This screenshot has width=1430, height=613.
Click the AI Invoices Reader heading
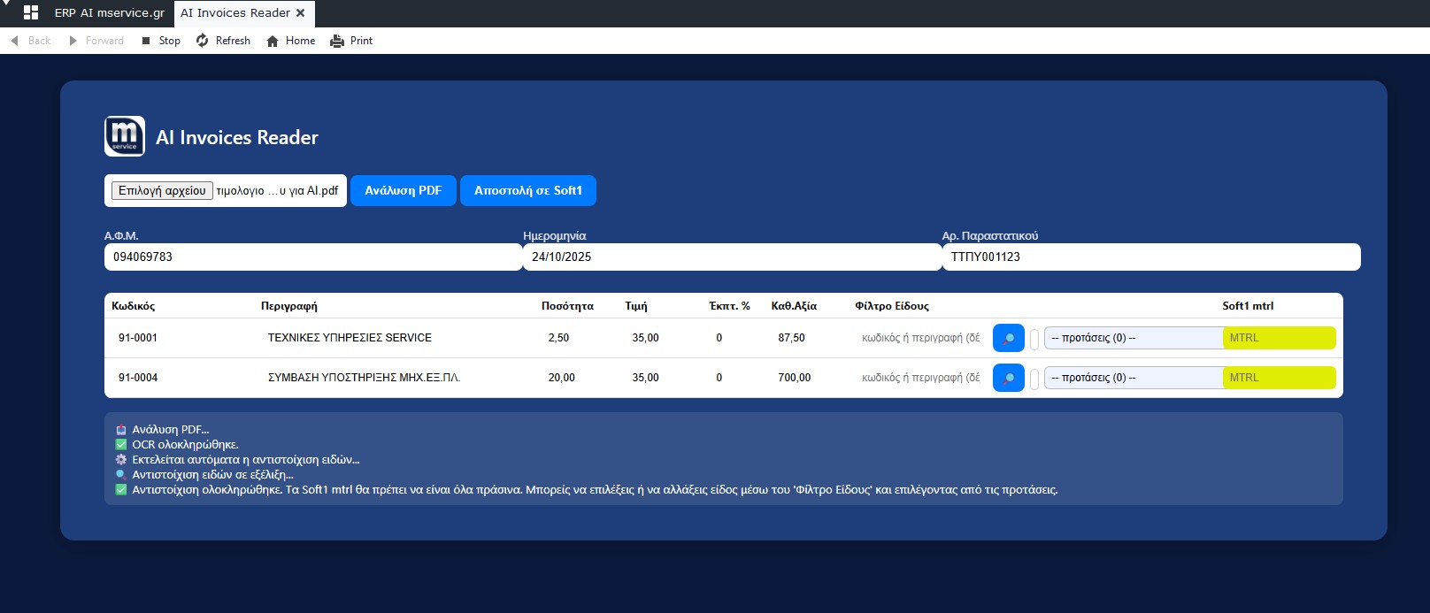coord(237,137)
